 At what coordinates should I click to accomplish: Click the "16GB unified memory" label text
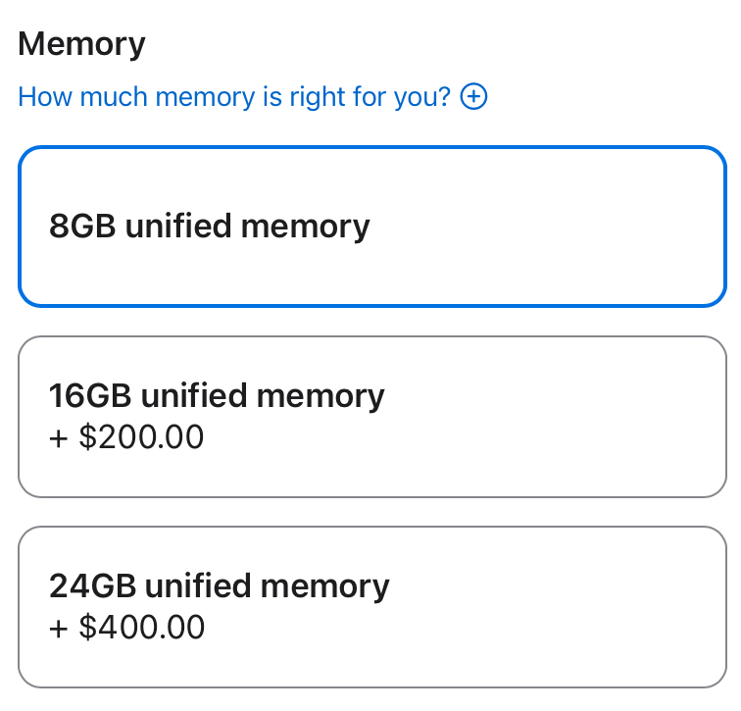point(217,396)
